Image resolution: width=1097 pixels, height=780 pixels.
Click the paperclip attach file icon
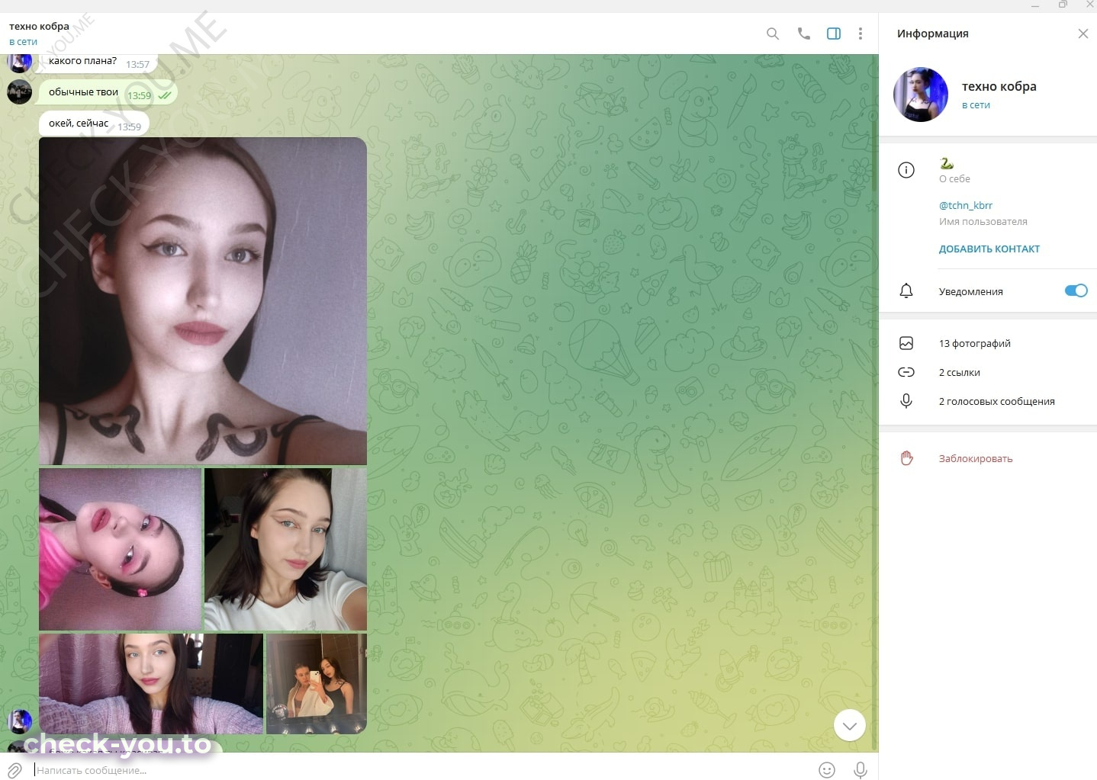click(14, 770)
